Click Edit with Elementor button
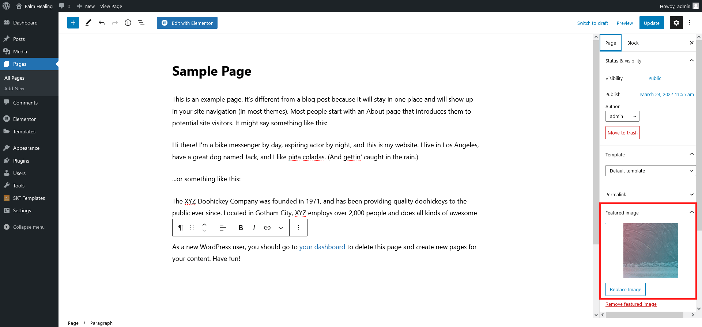 pyautogui.click(x=187, y=23)
